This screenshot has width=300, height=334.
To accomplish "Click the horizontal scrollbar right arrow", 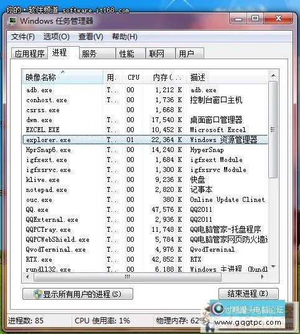I will [262, 277].
